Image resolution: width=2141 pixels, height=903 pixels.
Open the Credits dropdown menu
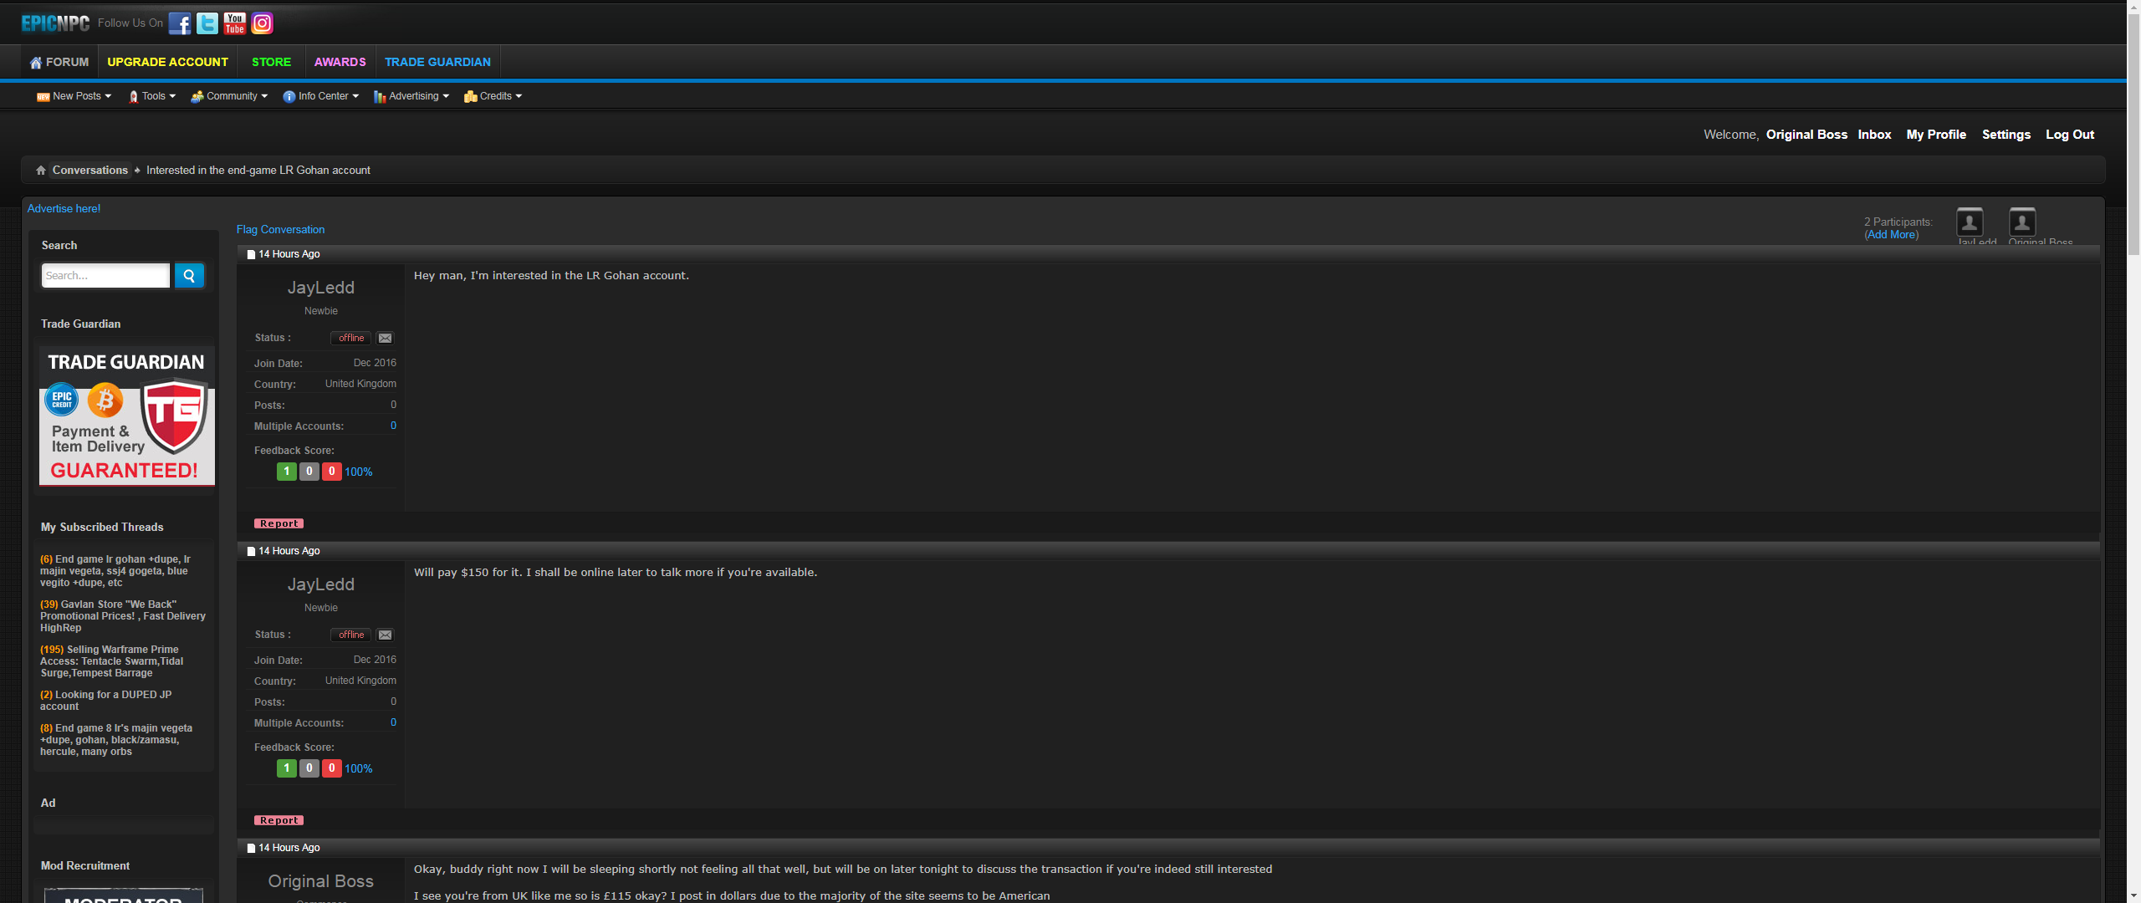tap(493, 96)
